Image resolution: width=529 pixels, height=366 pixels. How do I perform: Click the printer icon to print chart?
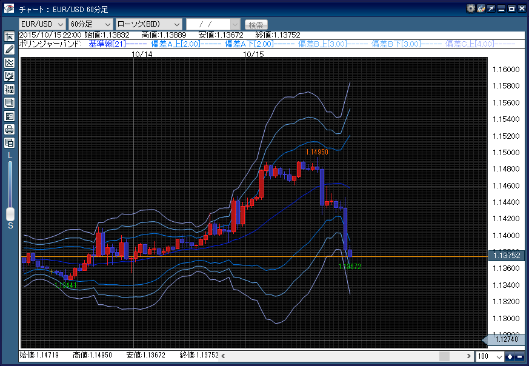point(10,130)
